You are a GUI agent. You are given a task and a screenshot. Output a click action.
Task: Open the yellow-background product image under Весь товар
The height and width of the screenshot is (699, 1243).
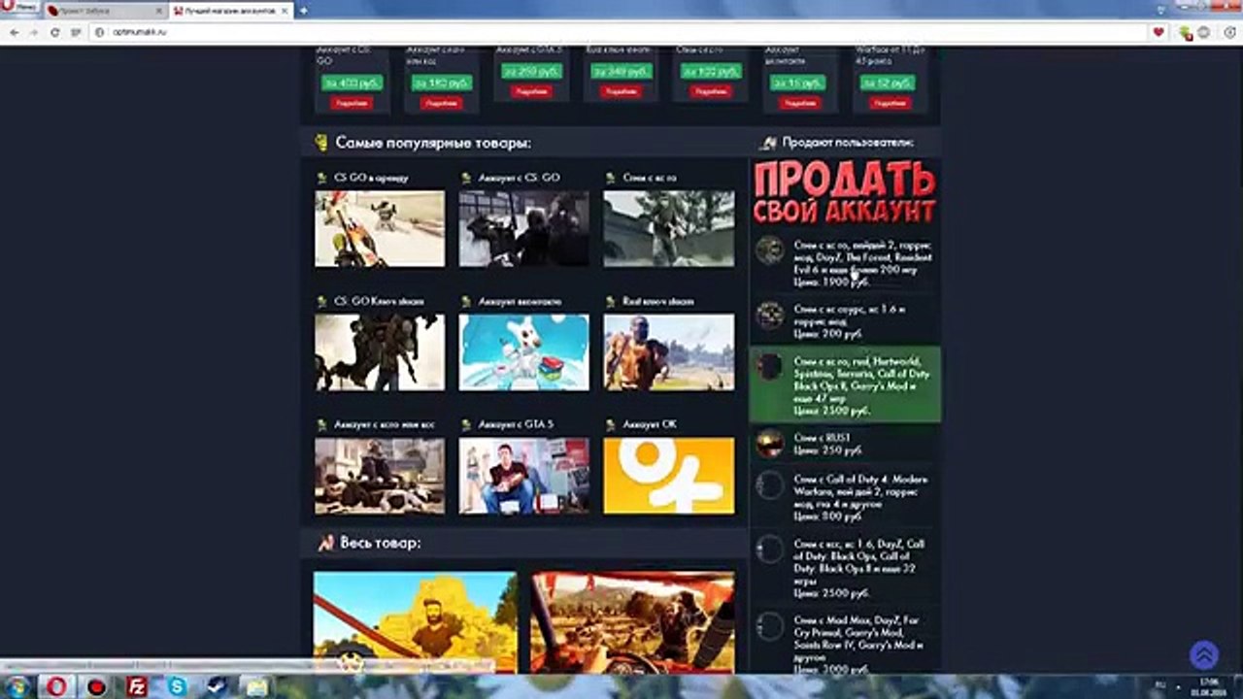pyautogui.click(x=416, y=622)
